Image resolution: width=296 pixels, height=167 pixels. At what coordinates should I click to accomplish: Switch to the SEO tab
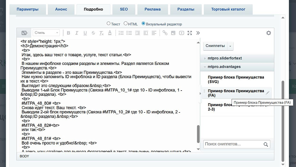click(x=124, y=9)
